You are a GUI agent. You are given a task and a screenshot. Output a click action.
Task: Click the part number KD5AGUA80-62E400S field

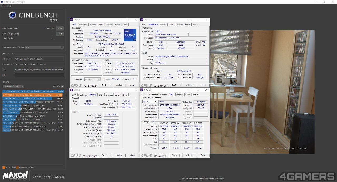(170, 115)
